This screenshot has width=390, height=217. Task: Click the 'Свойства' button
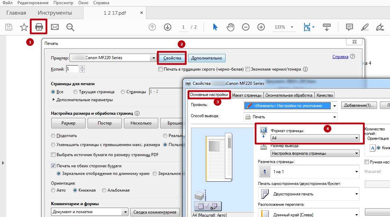pyautogui.click(x=172, y=58)
